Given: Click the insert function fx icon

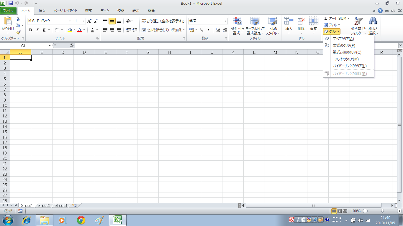Looking at the screenshot, I should [x=72, y=45].
